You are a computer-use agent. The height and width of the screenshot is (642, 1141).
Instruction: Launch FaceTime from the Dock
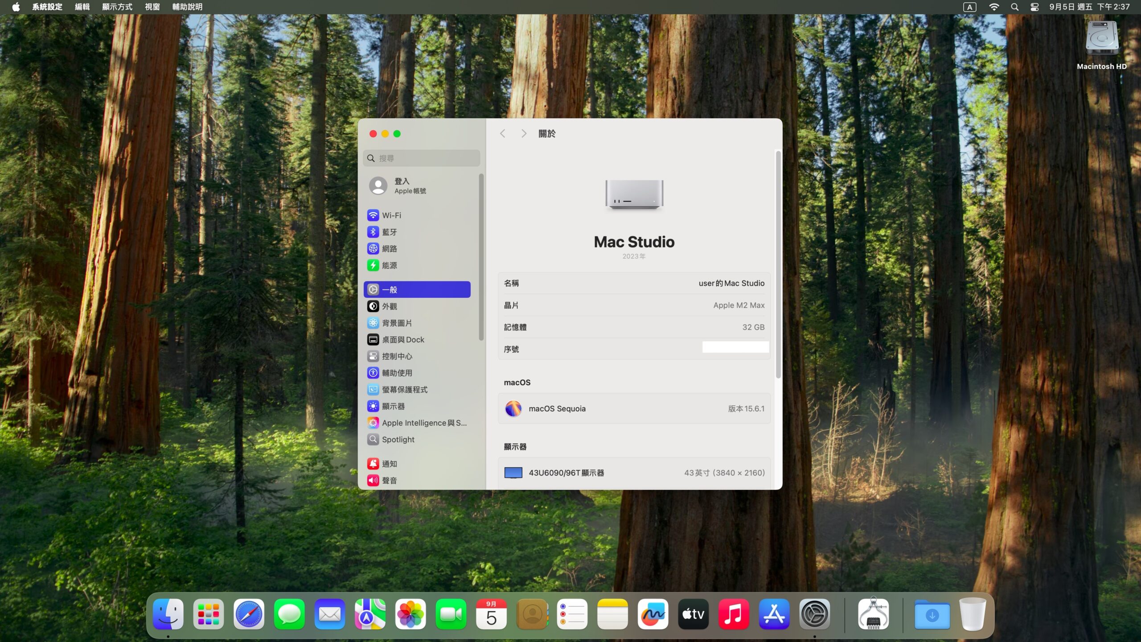pos(451,614)
